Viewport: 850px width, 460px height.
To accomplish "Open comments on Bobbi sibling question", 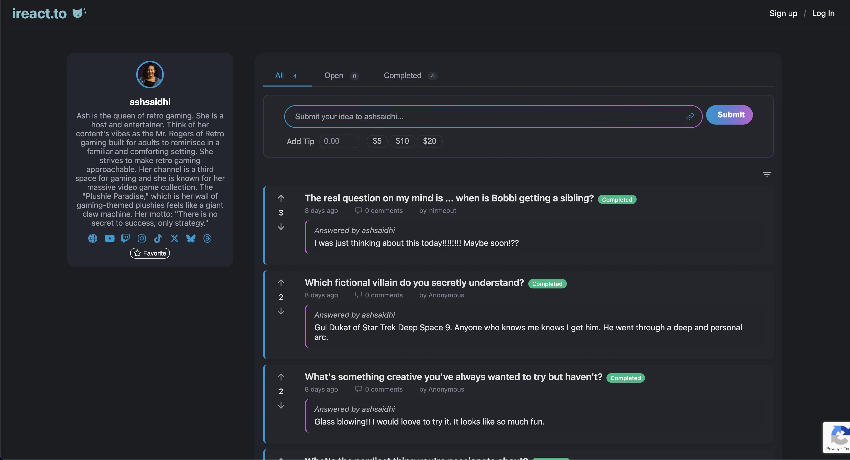I will coord(379,211).
